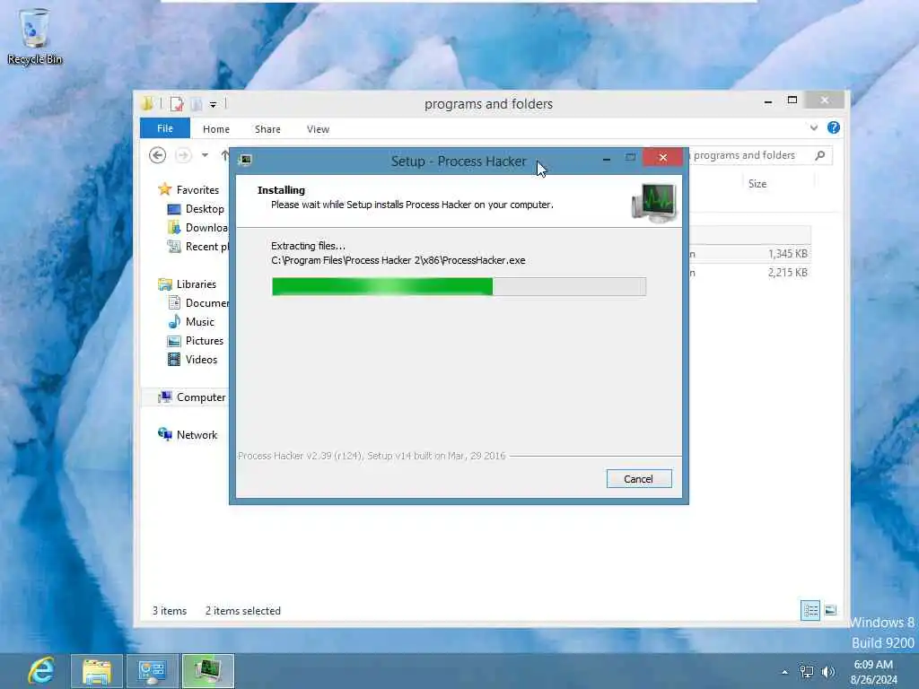The width and height of the screenshot is (919, 689).
Task: Cancel the Process Hacker installation
Action: point(639,479)
